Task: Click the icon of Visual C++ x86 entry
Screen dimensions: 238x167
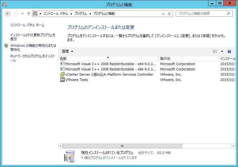Action: coord(62,69)
